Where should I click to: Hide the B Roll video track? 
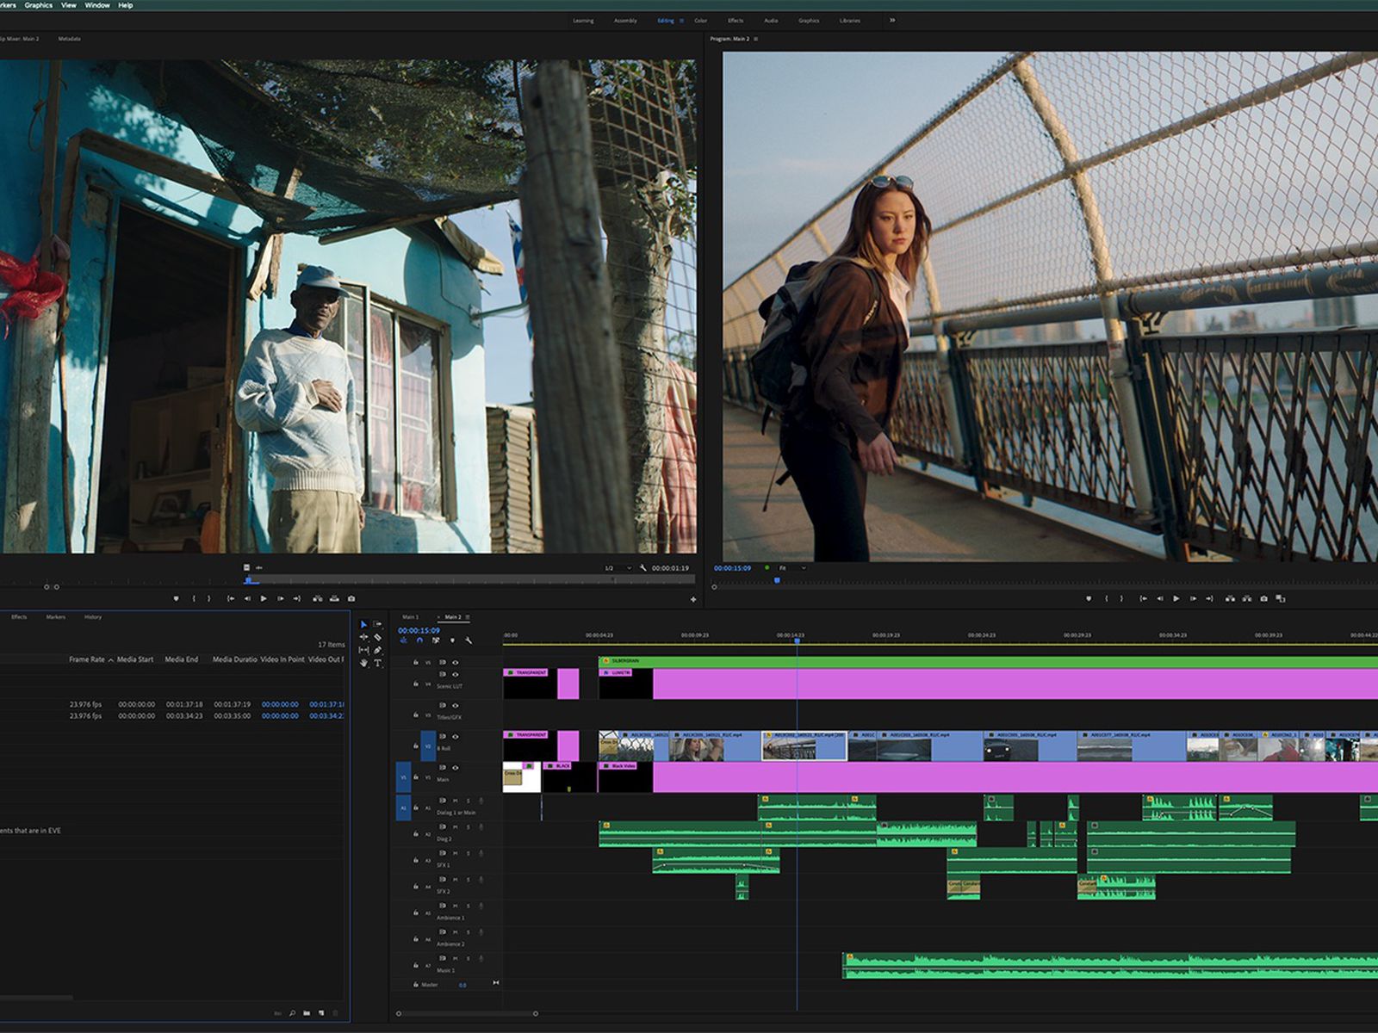pos(456,737)
